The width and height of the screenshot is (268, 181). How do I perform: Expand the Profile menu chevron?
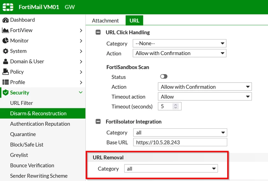click(81, 83)
